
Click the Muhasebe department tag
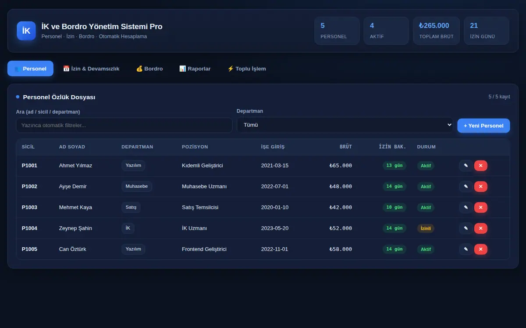137,186
